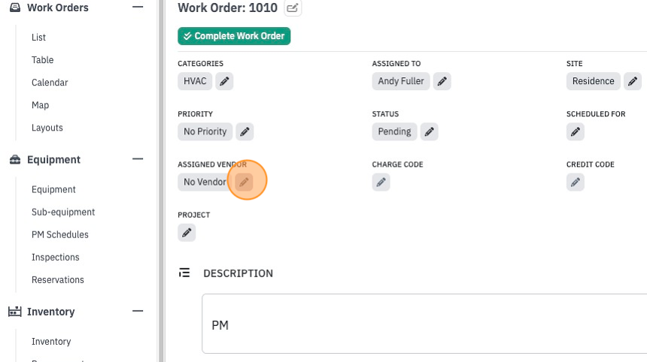647x362 pixels.
Task: Edit the Pending status pencil
Action: tap(429, 131)
